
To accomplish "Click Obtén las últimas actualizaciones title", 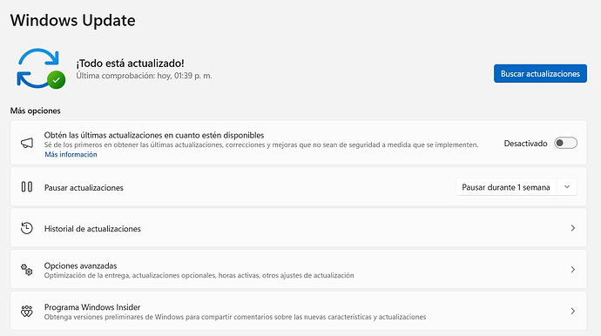I will [154, 135].
